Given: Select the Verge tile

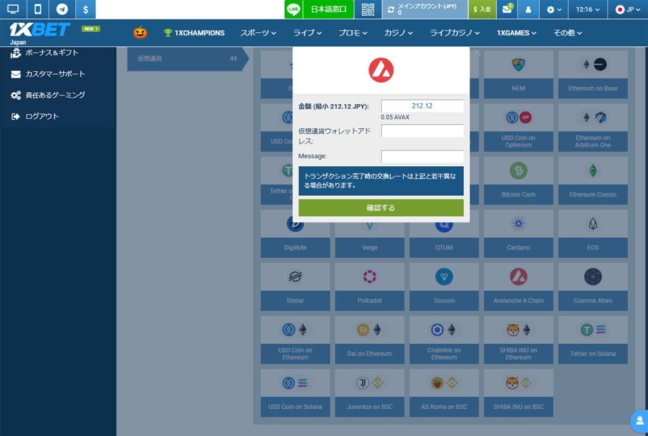Looking at the screenshot, I should (x=370, y=240).
